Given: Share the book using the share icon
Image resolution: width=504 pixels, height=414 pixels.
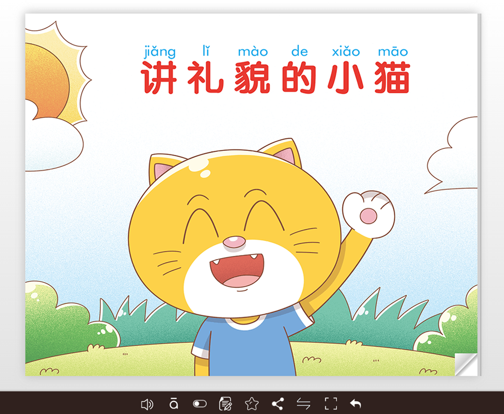Looking at the screenshot, I should point(277,404).
